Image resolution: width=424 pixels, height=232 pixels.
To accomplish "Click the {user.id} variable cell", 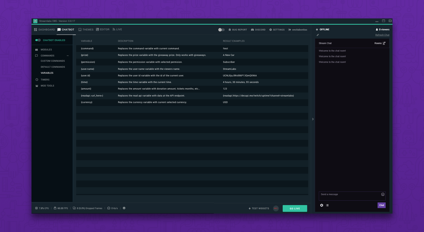I will pos(85,76).
